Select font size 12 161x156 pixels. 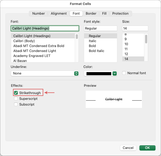coord(126,54)
